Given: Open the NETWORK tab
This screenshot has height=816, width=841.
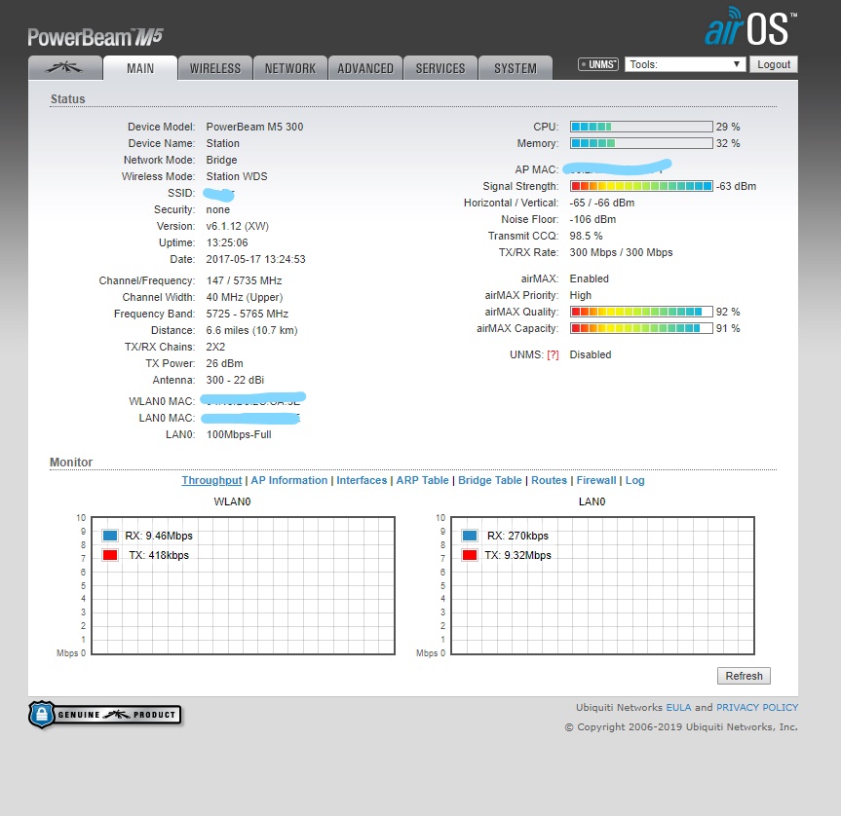Looking at the screenshot, I should (x=290, y=68).
